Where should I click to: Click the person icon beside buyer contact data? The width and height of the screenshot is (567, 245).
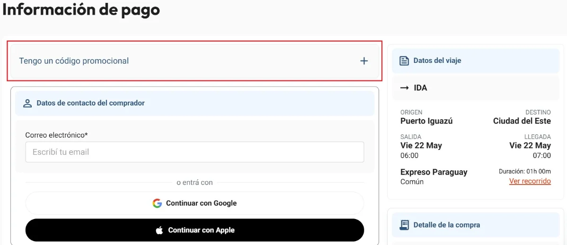[x=27, y=104]
